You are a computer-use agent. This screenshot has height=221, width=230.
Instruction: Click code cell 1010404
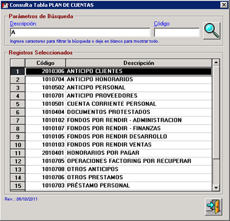click(x=46, y=112)
